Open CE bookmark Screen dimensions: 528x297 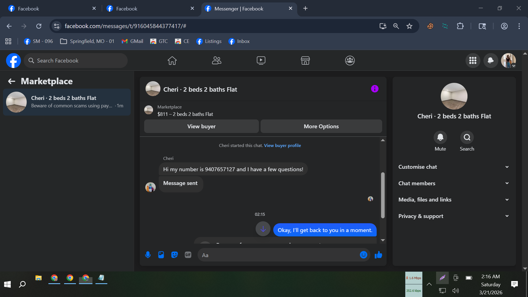pyautogui.click(x=182, y=41)
